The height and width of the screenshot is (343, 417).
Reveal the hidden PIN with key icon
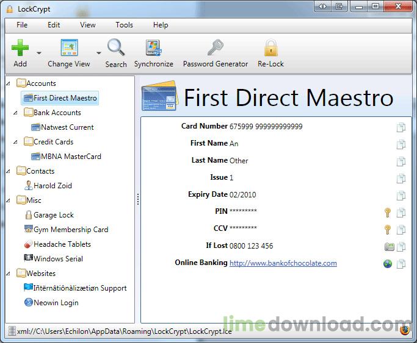point(387,213)
